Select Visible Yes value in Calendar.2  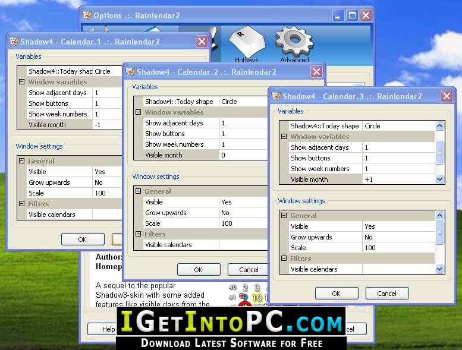pos(243,201)
